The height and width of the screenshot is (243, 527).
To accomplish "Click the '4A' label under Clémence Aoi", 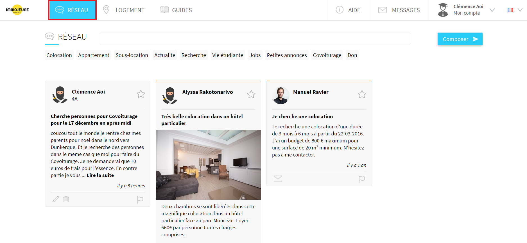I will pyautogui.click(x=75, y=99).
